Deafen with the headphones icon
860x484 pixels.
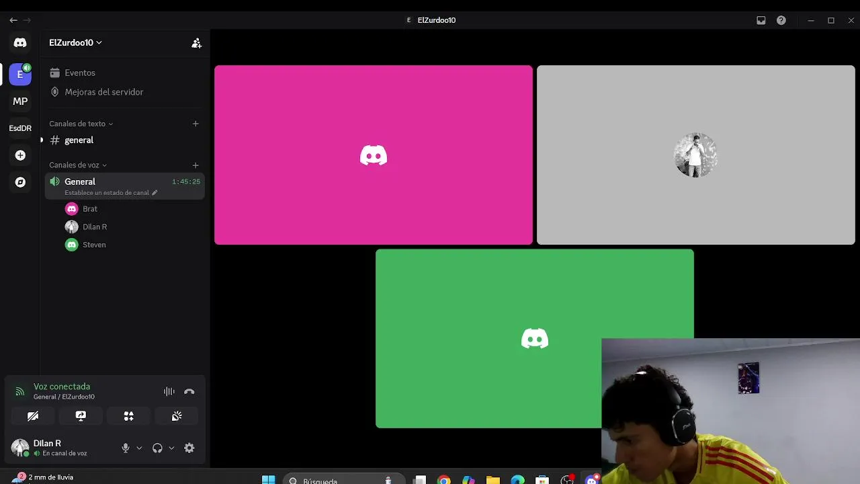click(x=157, y=448)
